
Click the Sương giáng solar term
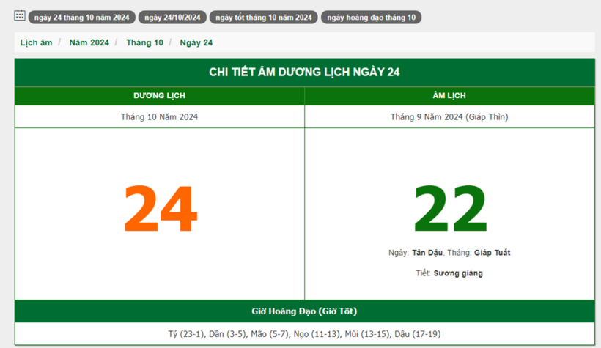[458, 273]
